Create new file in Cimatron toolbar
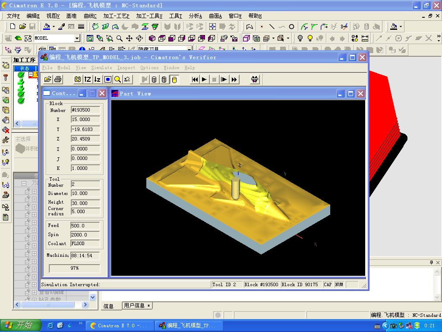 pyautogui.click(x=13, y=26)
